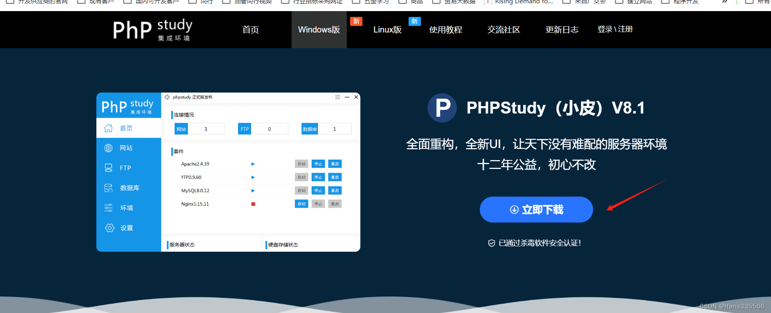Click the Nginx1.15.11 red stop indicator
The height and width of the screenshot is (313, 771).
click(253, 204)
